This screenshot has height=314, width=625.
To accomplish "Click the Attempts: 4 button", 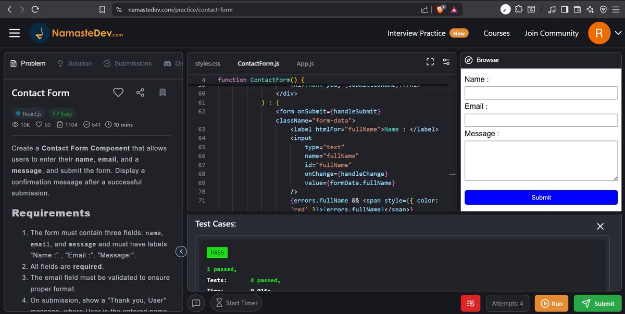I will tap(508, 303).
